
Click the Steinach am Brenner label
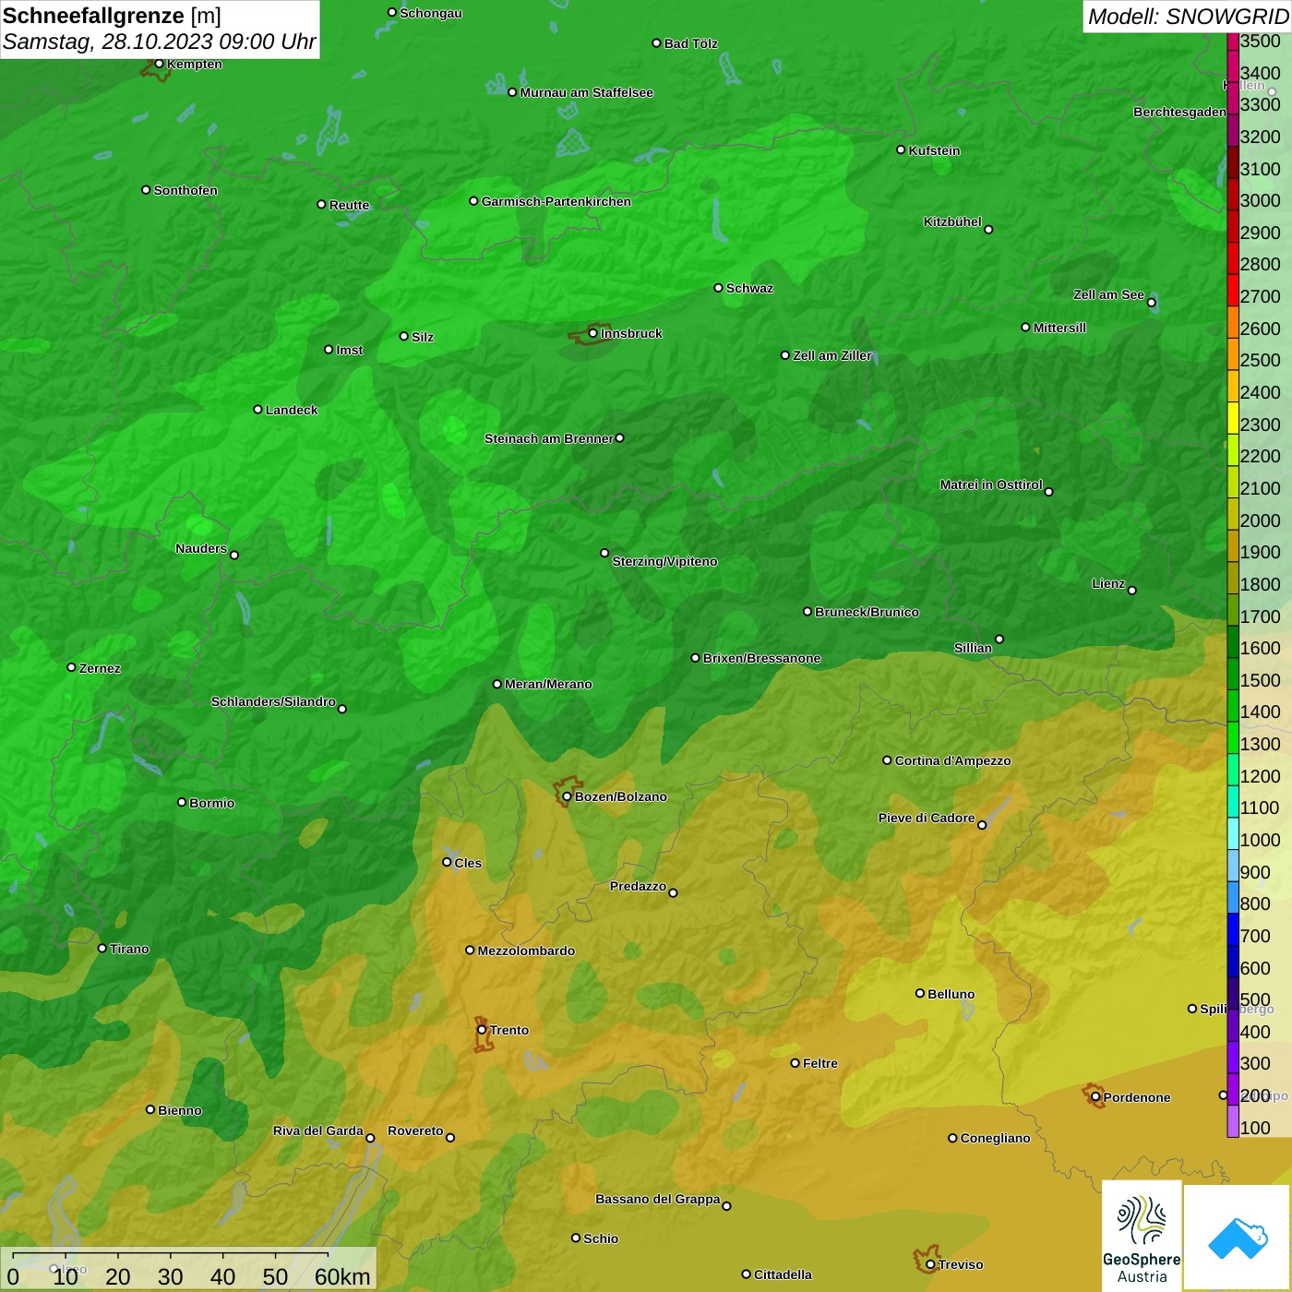point(549,438)
